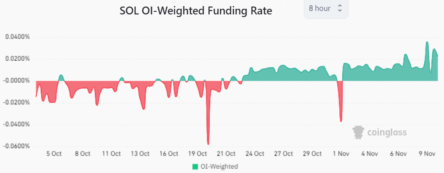The height and width of the screenshot is (173, 444).
Task: Select the 24 Oct date axis label
Action: tap(255, 153)
